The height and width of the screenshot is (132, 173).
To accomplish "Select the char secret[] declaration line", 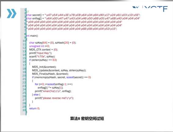I will click(83, 15).
